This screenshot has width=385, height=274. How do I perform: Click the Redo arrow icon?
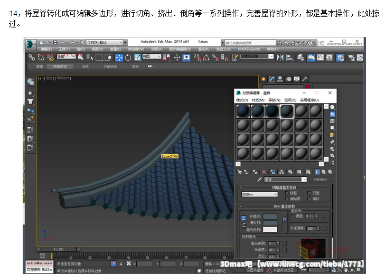tap(72, 42)
